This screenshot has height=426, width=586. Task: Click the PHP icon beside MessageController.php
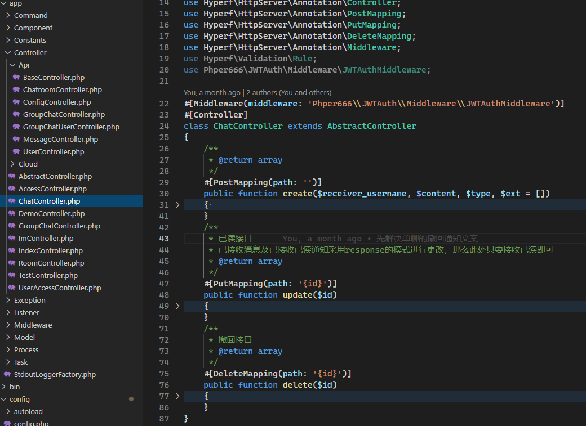tap(17, 139)
